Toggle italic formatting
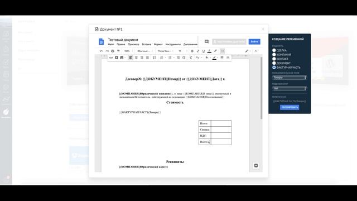 pyautogui.click(x=198, y=51)
